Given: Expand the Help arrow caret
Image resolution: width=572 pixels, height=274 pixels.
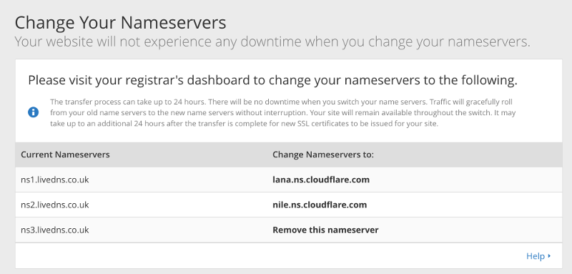Looking at the screenshot, I should (x=549, y=256).
